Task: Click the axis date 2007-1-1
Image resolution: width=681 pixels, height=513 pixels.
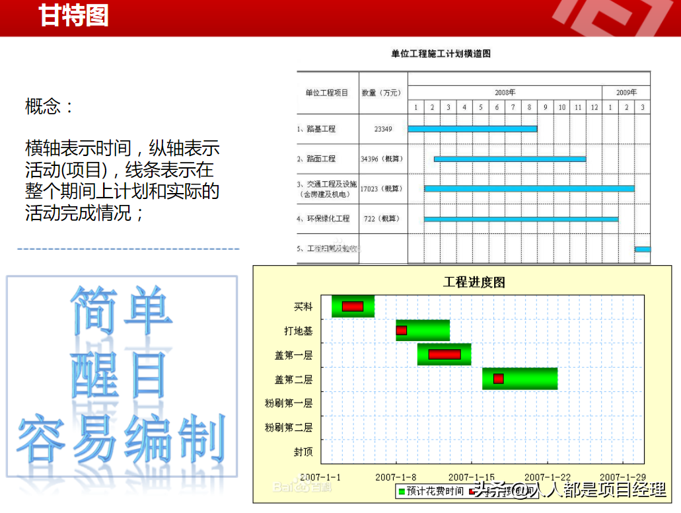Action: pos(320,477)
